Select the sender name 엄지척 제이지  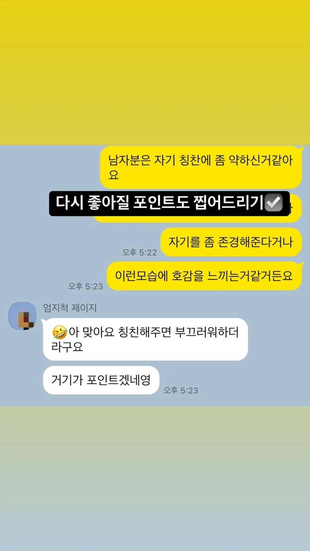[x=70, y=308]
